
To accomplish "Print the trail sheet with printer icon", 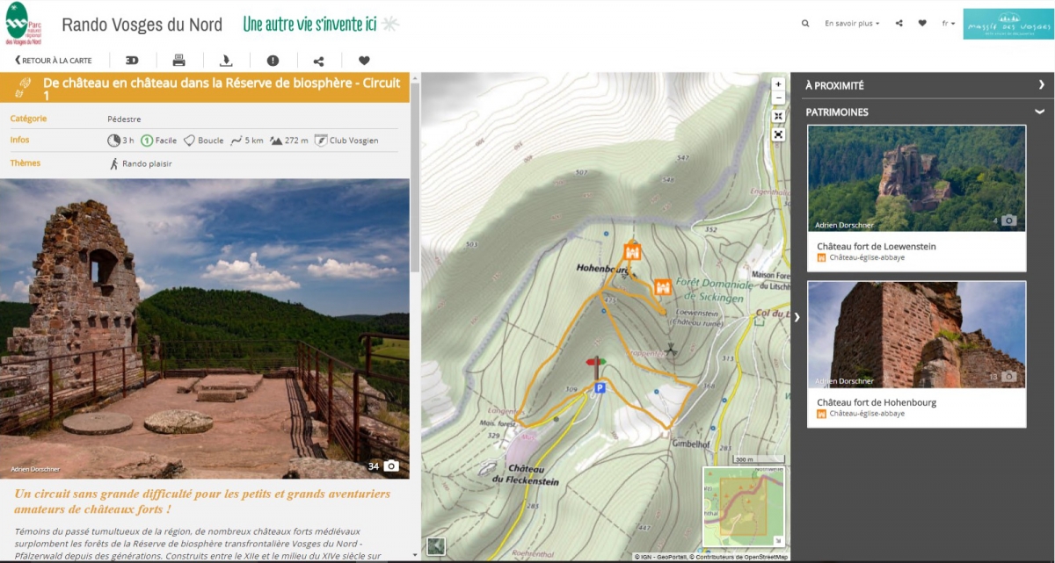I will tap(179, 61).
